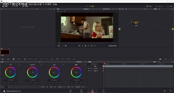This screenshot has width=174, height=93.
Task: Toggle the OpenFX panel button
Action: [159, 6]
